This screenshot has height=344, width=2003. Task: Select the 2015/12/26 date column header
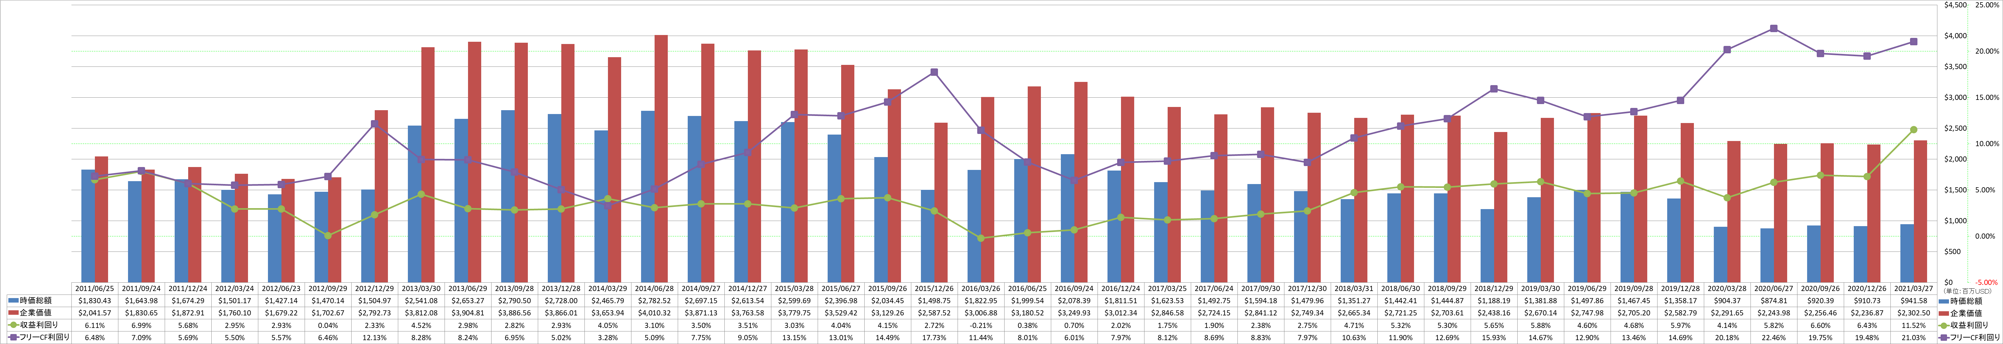click(x=935, y=288)
